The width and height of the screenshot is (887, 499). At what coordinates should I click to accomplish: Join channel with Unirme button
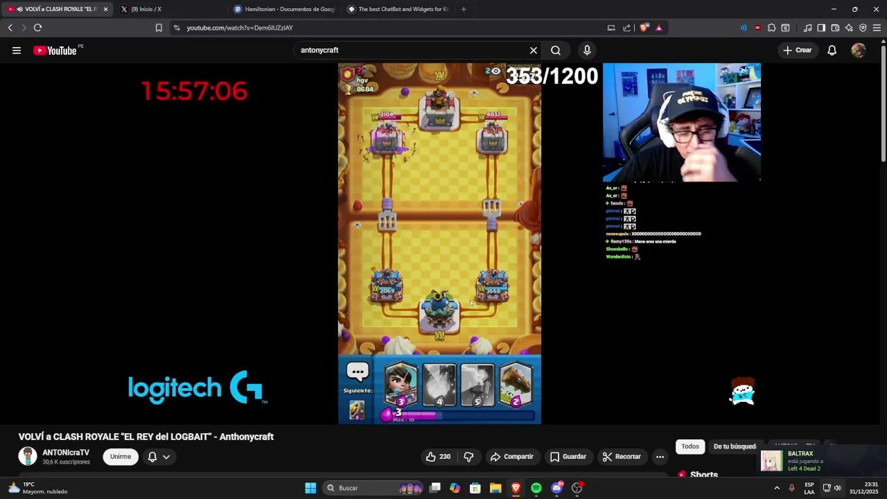tap(121, 457)
